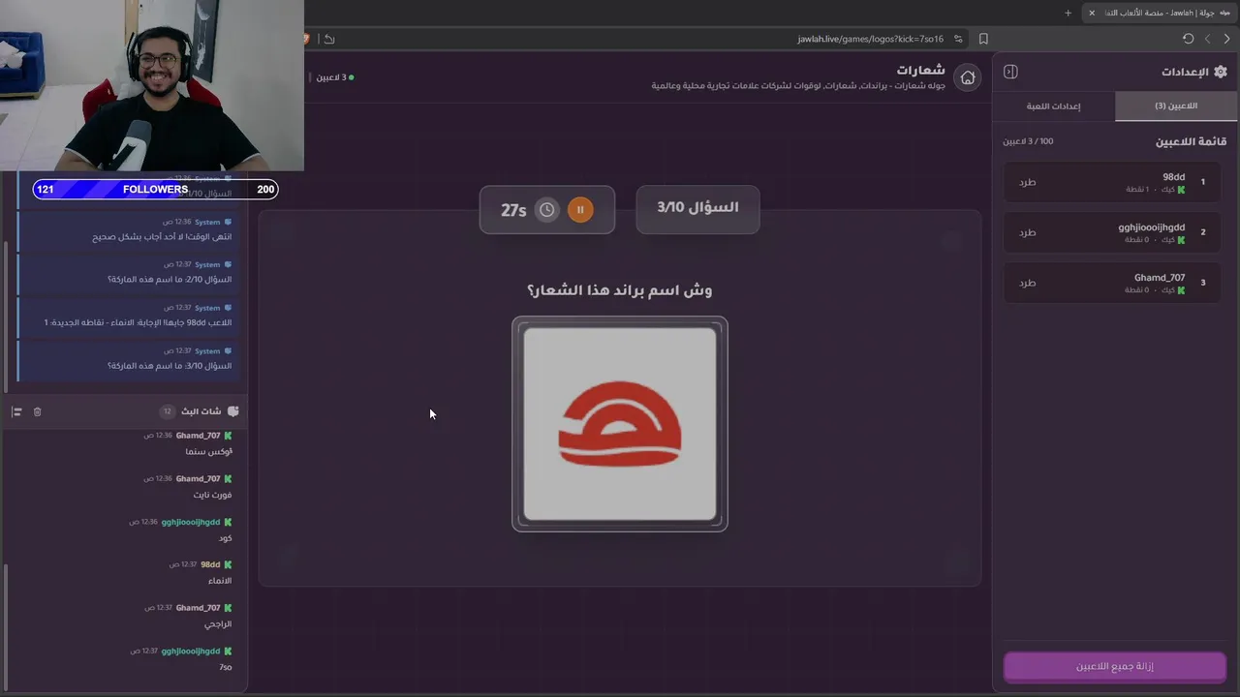The image size is (1240, 697).
Task: Select player row 98dd
Action: (x=1112, y=182)
